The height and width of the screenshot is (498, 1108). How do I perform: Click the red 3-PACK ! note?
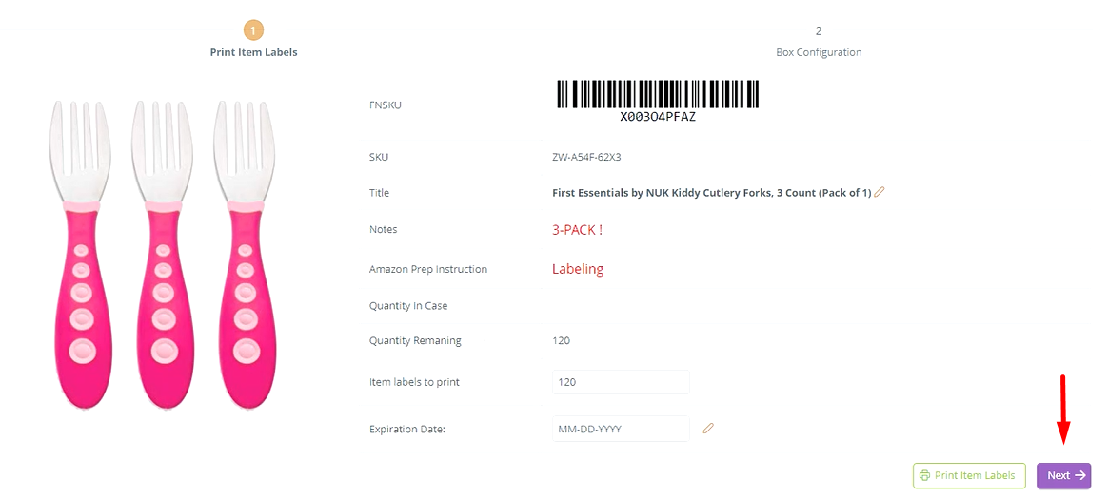577,230
